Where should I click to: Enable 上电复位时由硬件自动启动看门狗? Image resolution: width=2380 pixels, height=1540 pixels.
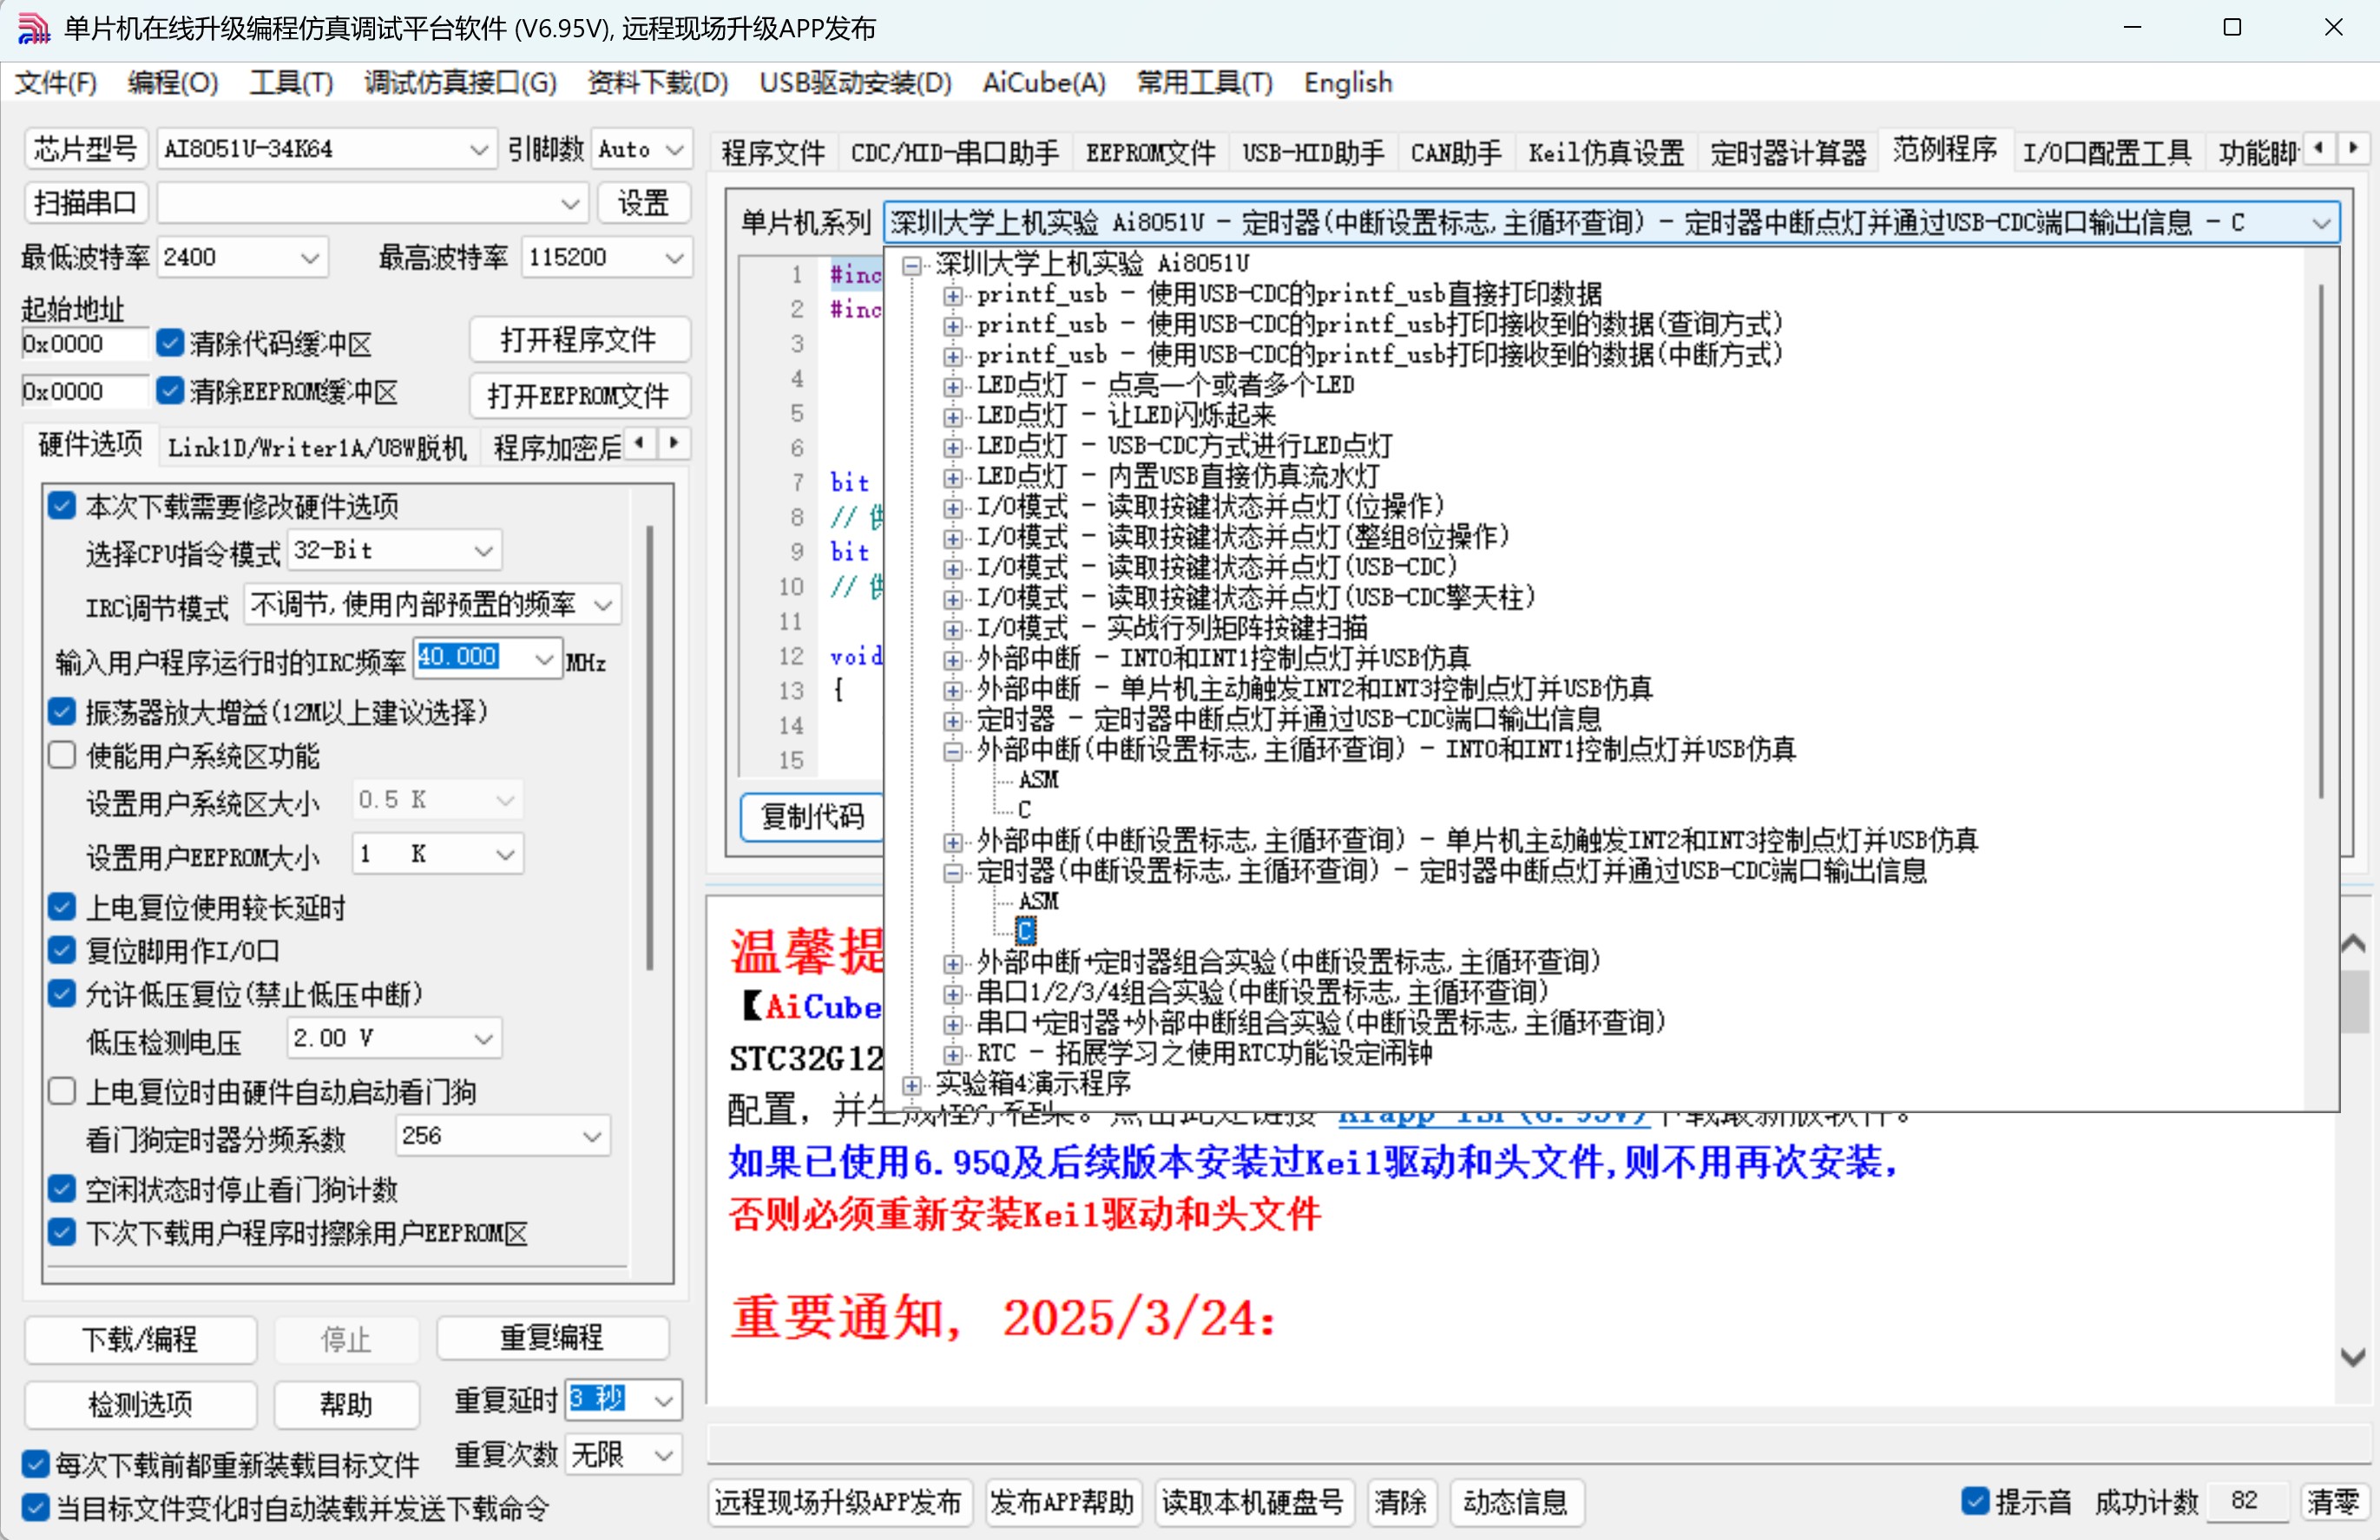point(62,1091)
